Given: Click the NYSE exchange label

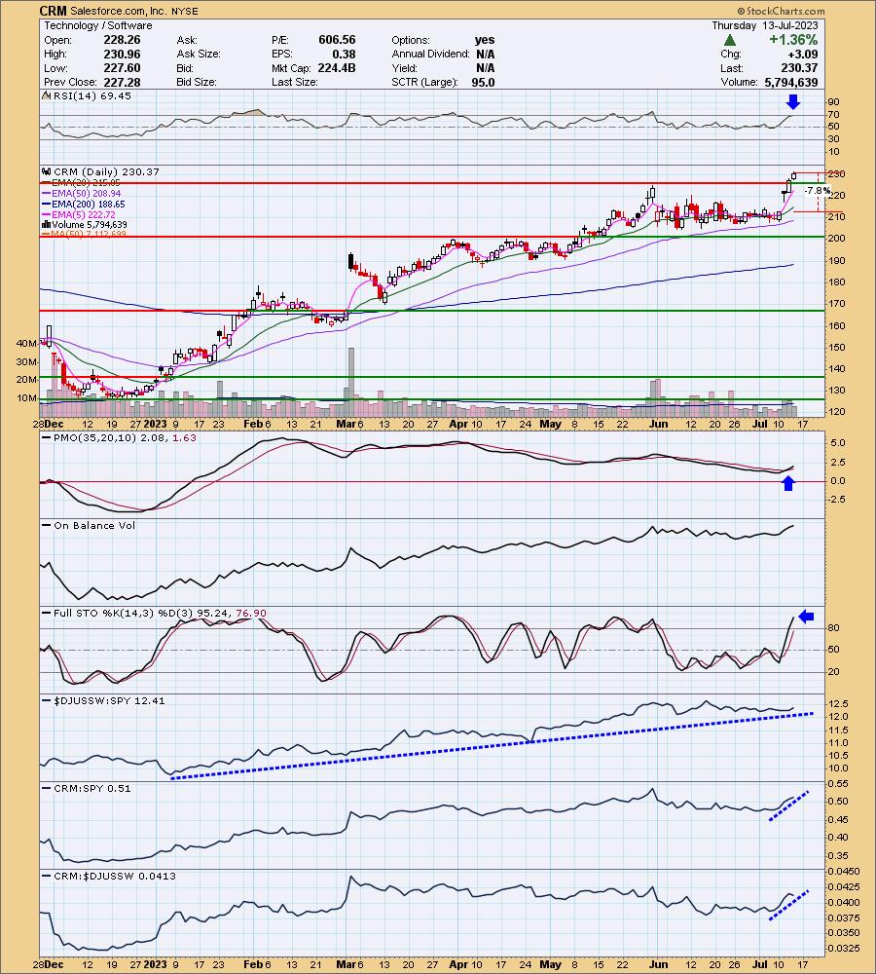Looking at the screenshot, I should (x=186, y=11).
